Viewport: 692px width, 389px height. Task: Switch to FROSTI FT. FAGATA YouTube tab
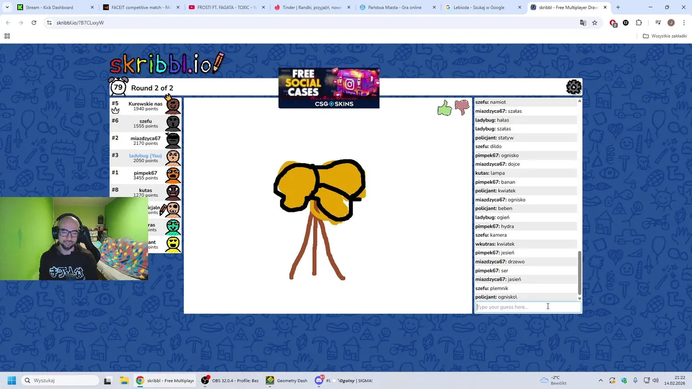click(x=227, y=8)
